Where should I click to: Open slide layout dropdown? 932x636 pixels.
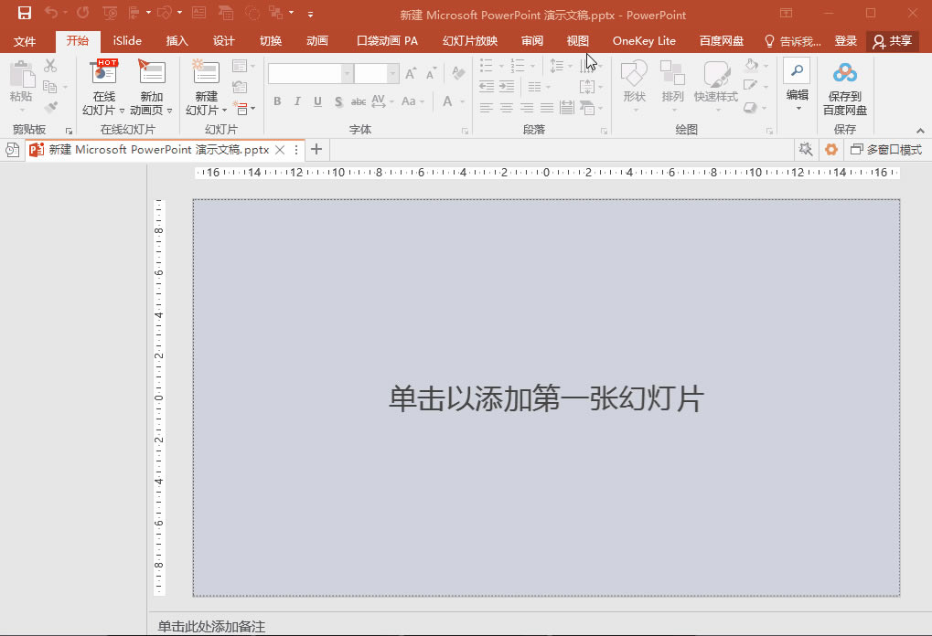(243, 65)
